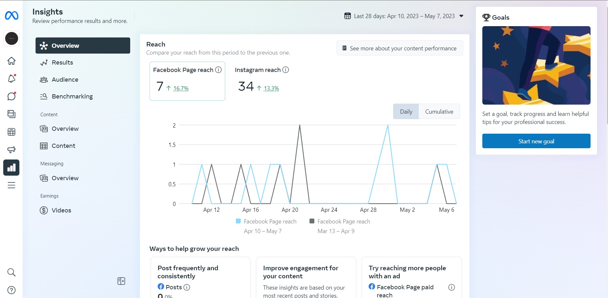Switch chart to Cumulative view
The image size is (608, 298).
coord(439,111)
